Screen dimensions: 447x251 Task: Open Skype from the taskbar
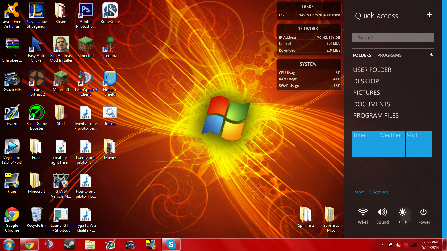pyautogui.click(x=171, y=244)
